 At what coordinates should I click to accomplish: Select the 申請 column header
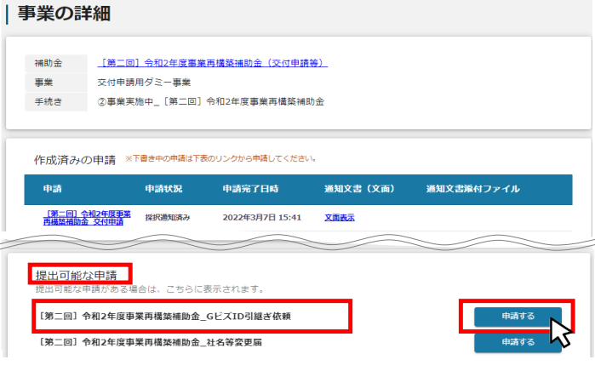[53, 189]
